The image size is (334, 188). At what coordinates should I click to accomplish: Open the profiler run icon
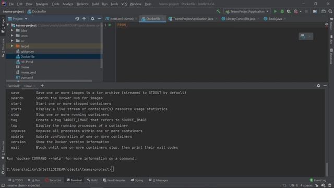click(296, 11)
